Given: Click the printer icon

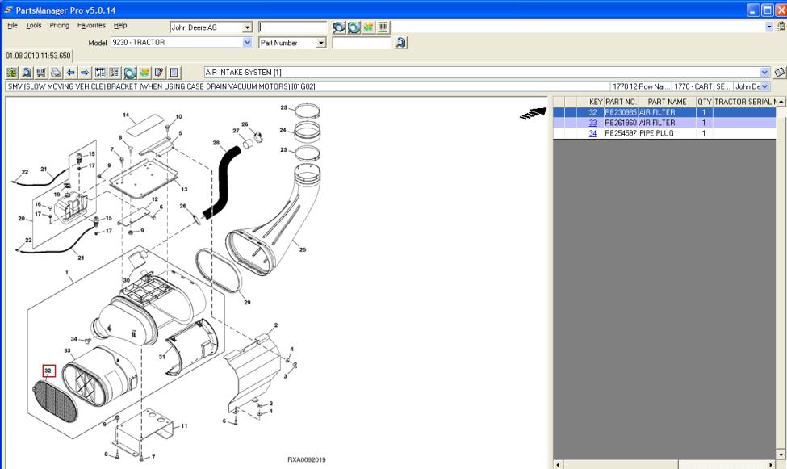Looking at the screenshot, I should [x=56, y=73].
